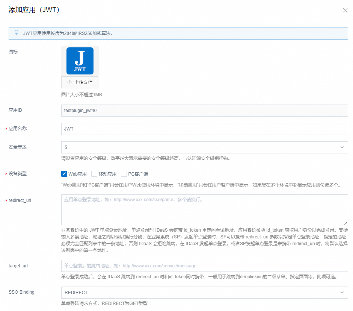
Task: Enable the PC客户端 checkbox
Action: pos(124,174)
